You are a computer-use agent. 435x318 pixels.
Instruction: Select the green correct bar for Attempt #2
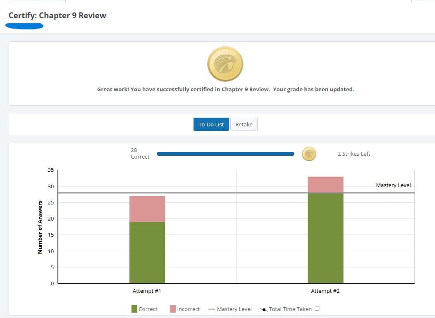pyautogui.click(x=325, y=238)
